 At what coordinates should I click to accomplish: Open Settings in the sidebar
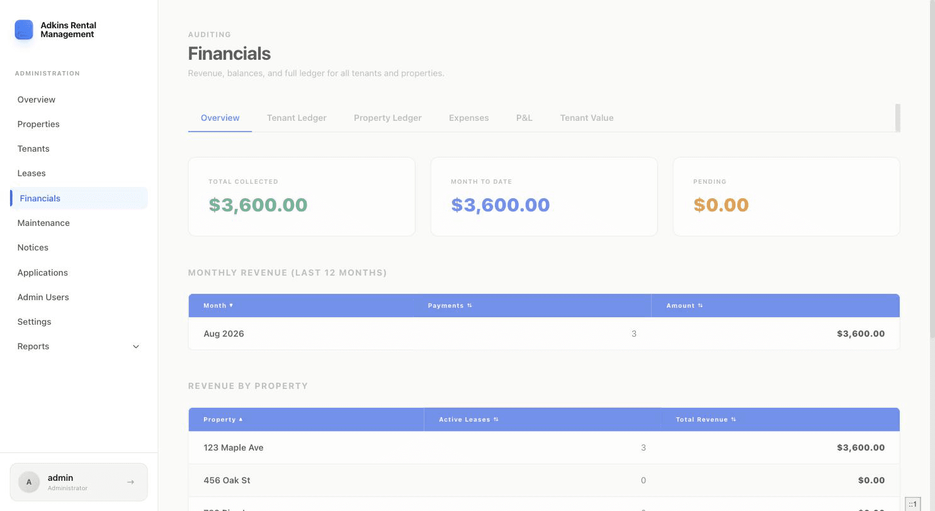click(79, 322)
